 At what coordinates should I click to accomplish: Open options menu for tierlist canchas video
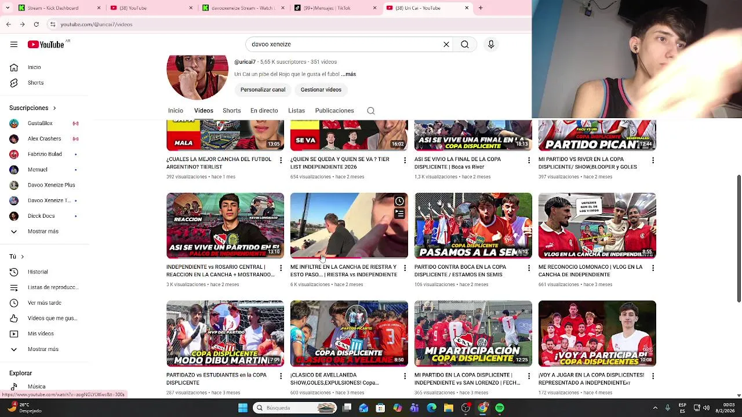click(281, 160)
